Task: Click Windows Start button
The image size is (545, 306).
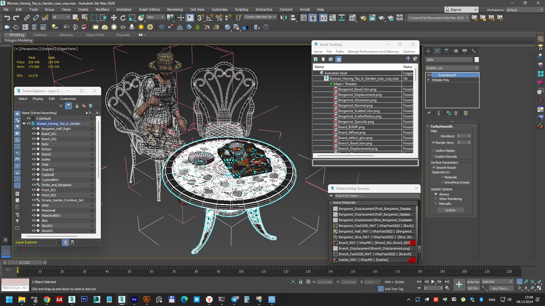Action: click(9, 299)
